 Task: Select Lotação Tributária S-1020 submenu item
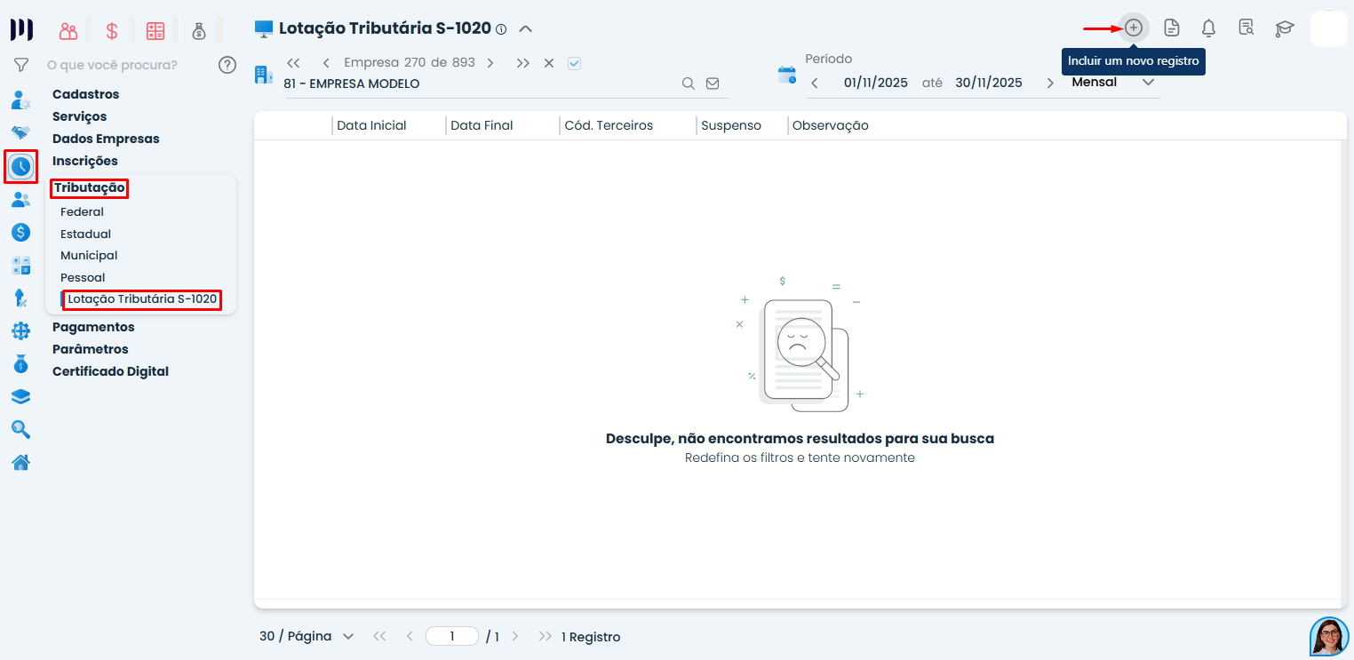(x=142, y=299)
